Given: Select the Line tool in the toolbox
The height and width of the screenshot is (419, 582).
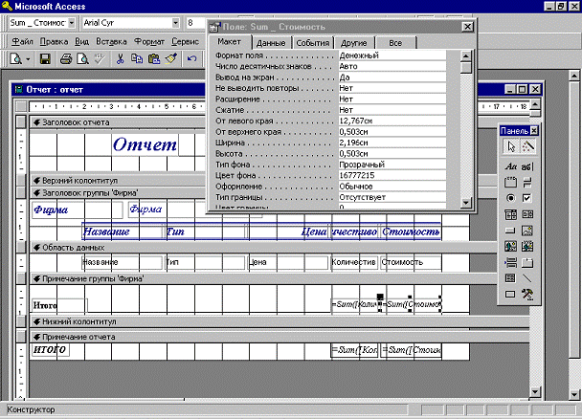Looking at the screenshot, I should (x=527, y=277).
